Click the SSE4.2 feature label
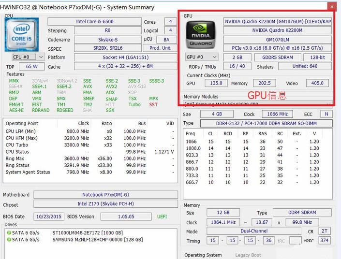Image resolution: width=341 pixels, height=259 pixels. point(64,86)
